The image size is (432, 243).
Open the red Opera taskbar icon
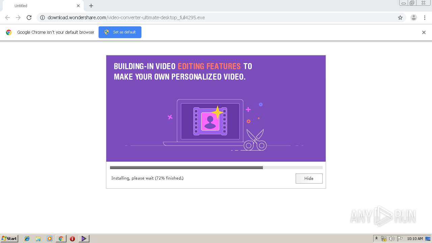tap(72, 239)
